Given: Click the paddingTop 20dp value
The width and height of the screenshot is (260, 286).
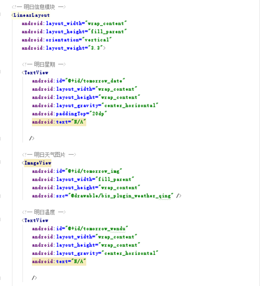Looking at the screenshot, I should pyautogui.click(x=98, y=114).
